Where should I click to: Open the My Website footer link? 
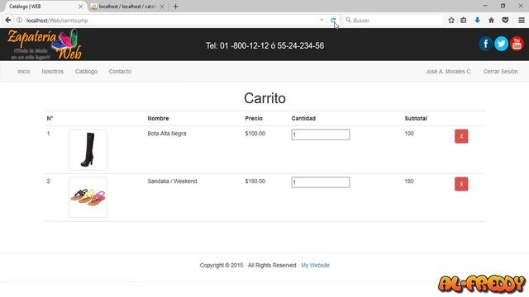(316, 266)
